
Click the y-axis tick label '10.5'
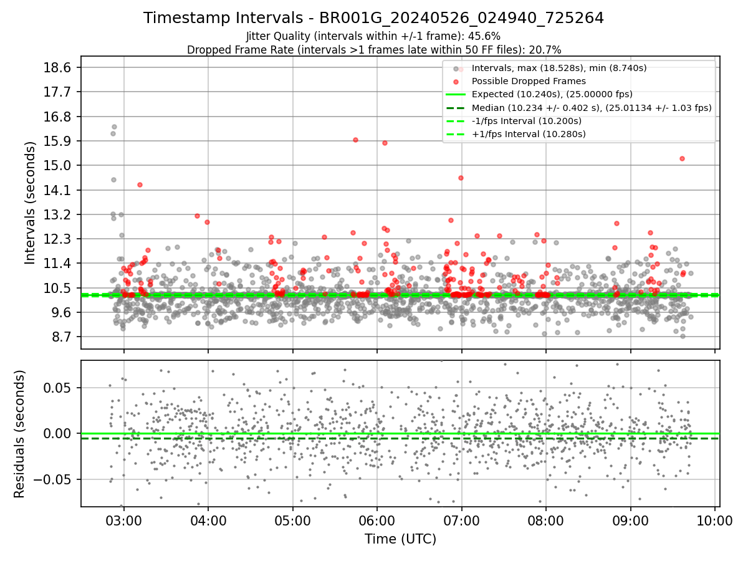(x=58, y=288)
